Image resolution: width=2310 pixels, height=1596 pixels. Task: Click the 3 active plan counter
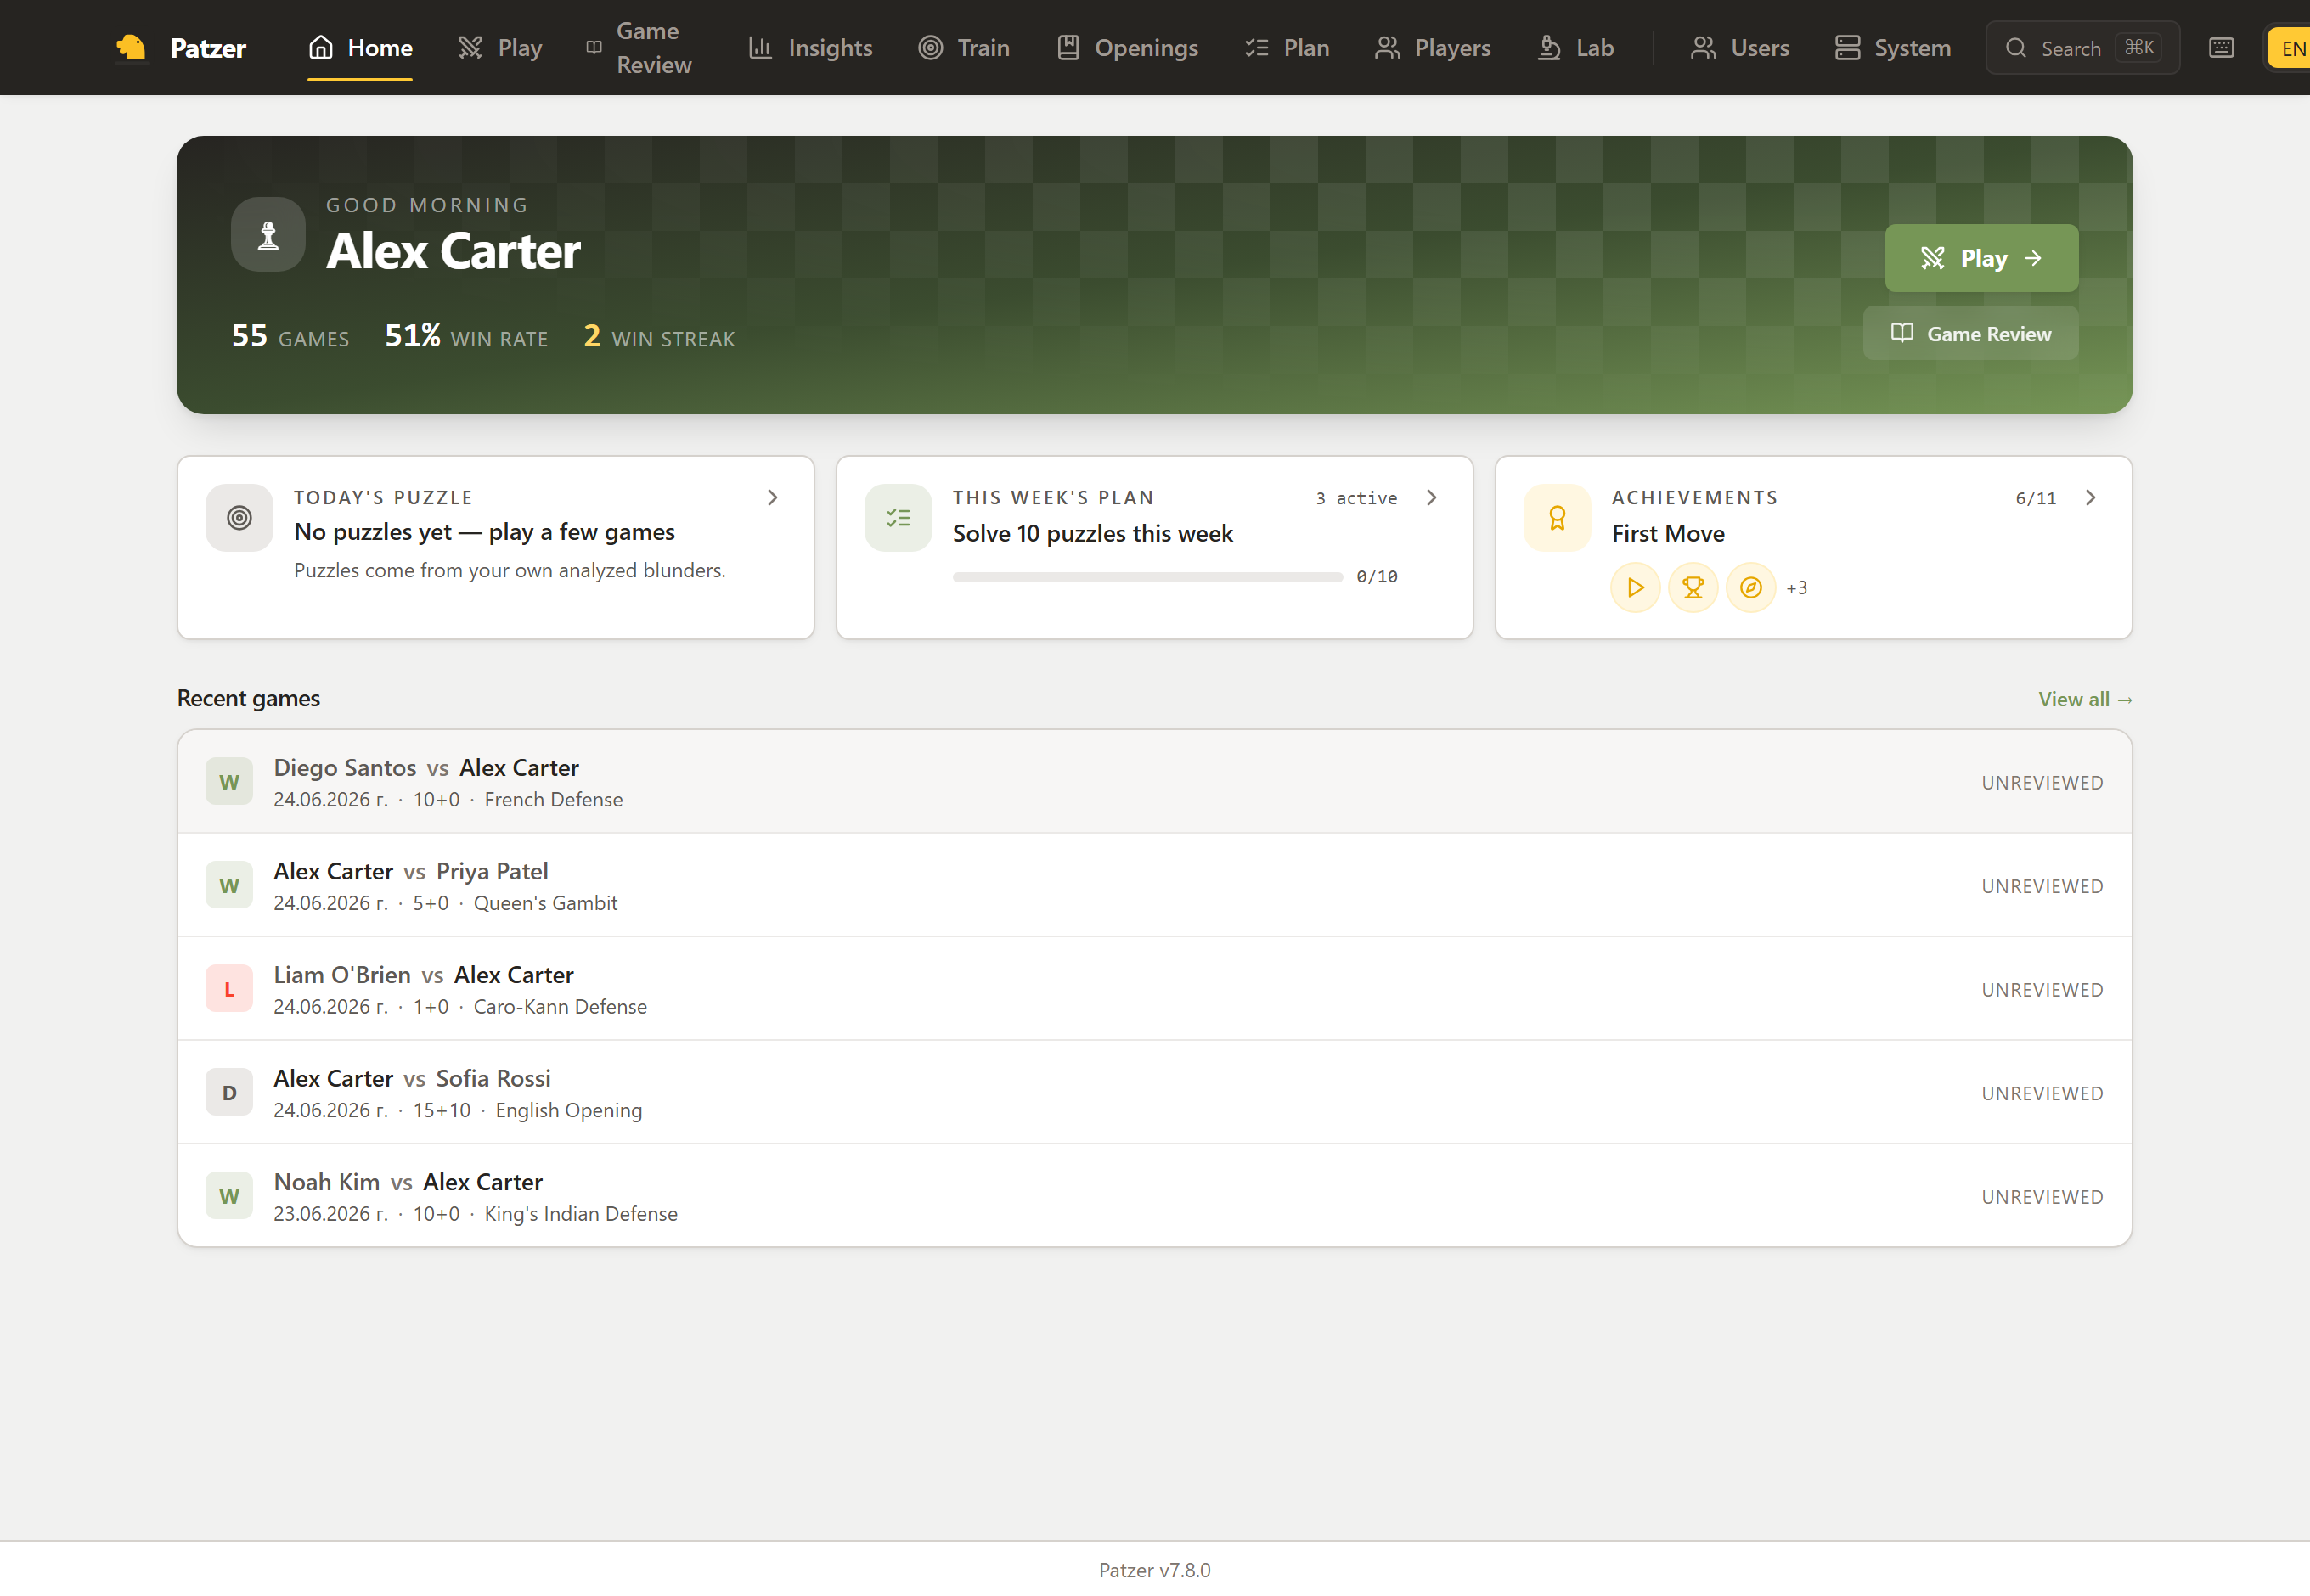click(1356, 498)
